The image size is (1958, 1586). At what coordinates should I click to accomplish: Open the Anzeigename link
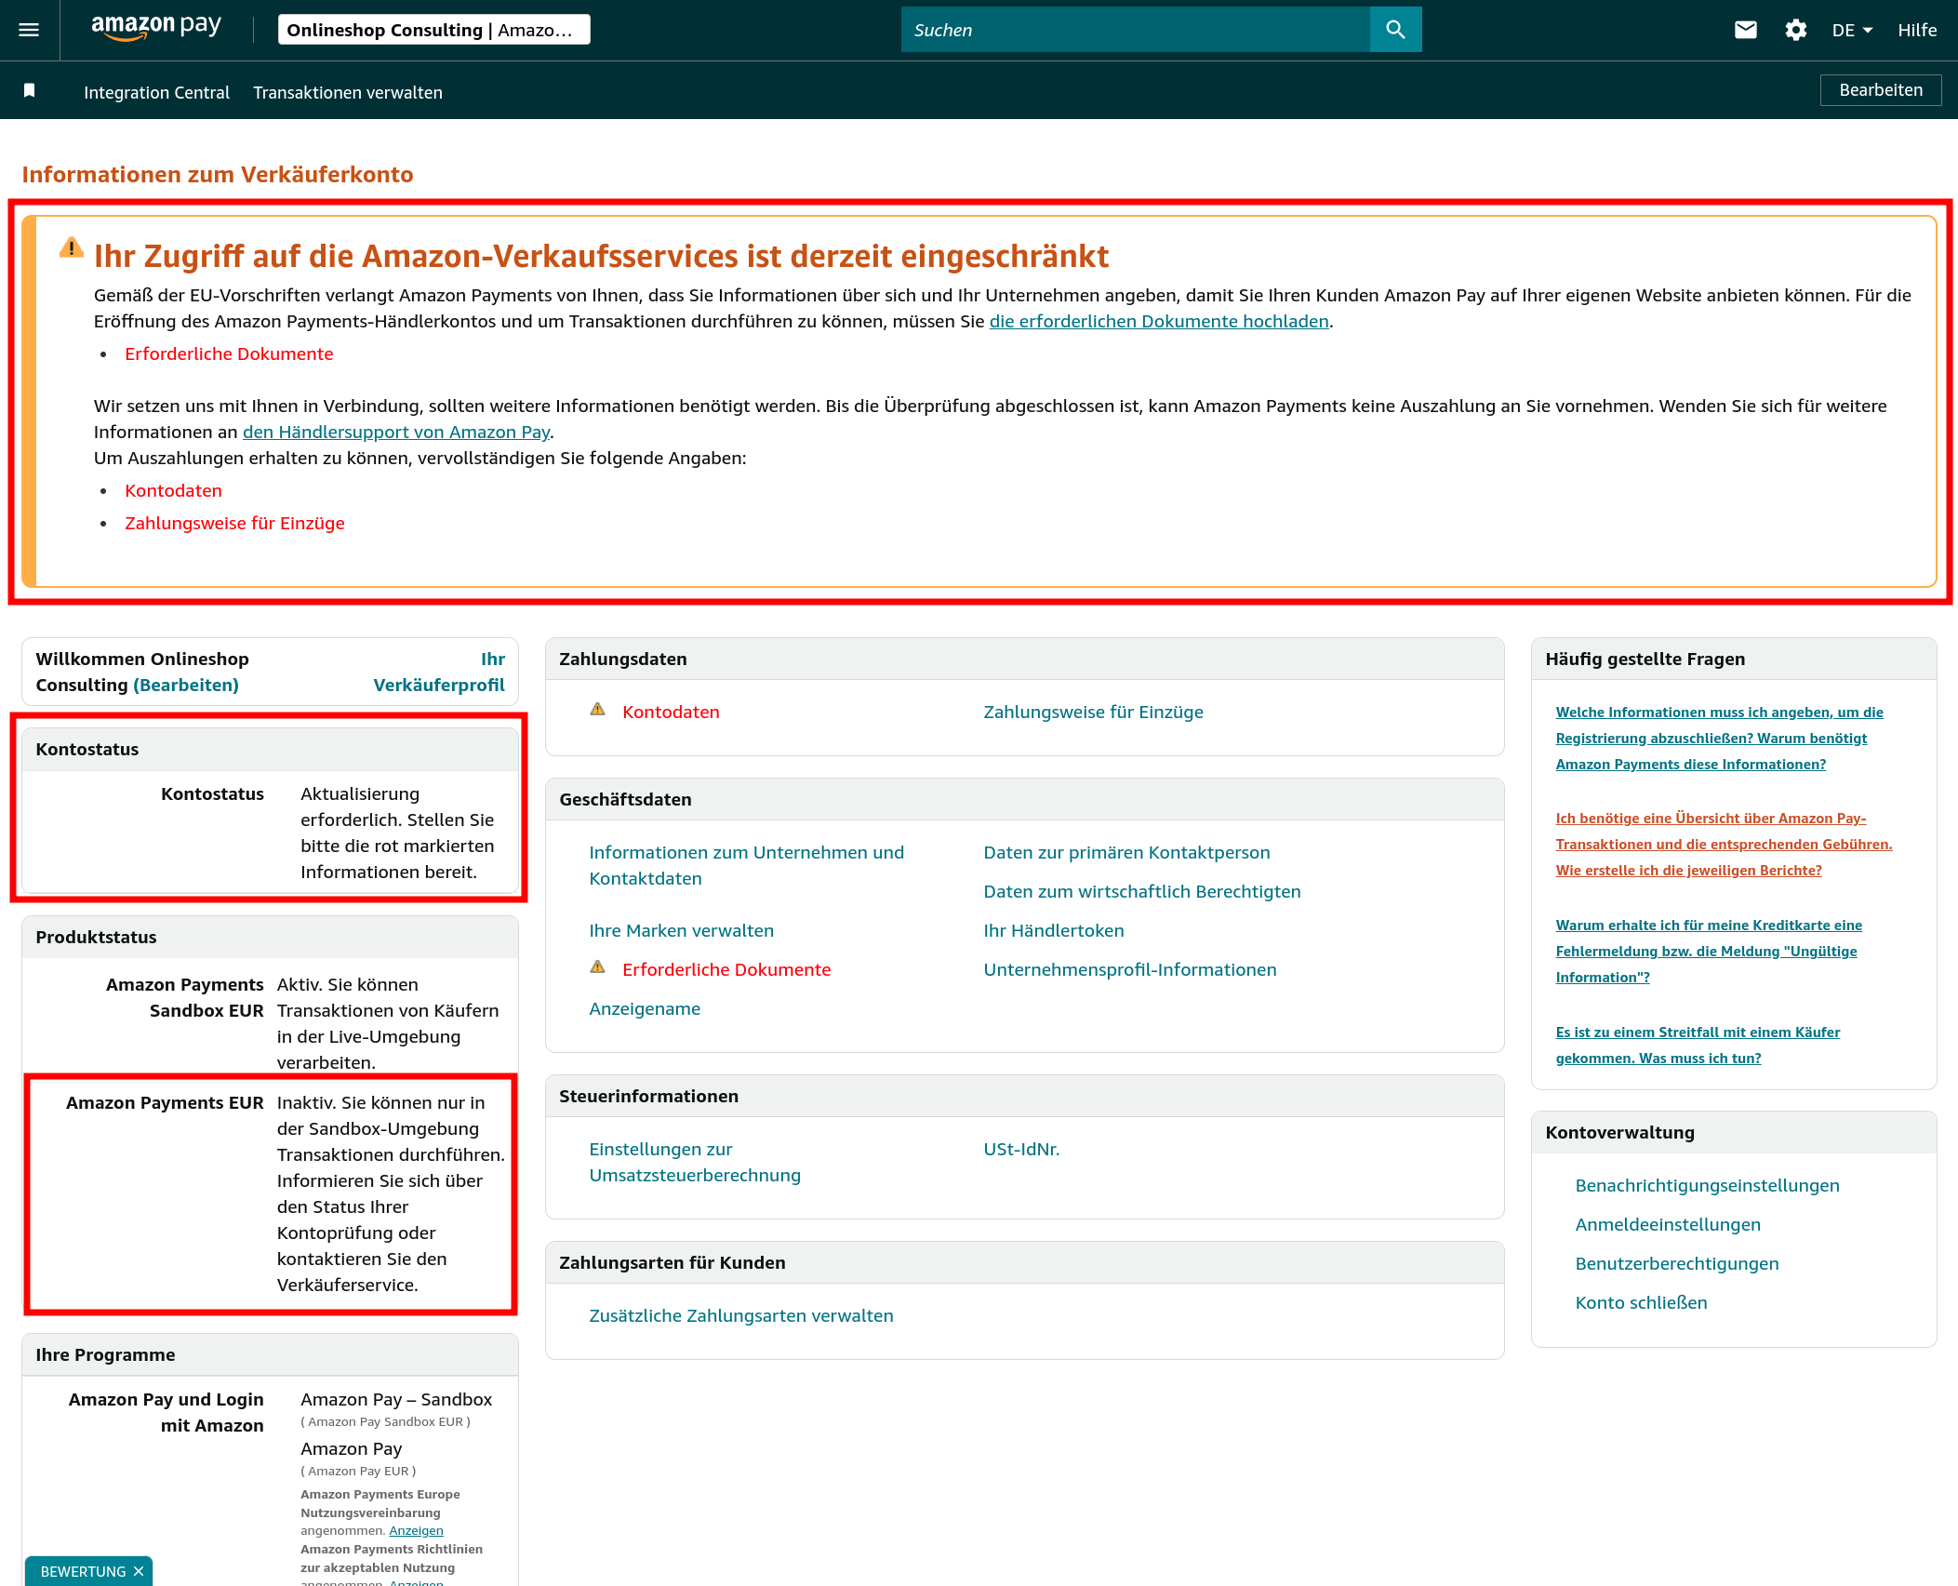pyautogui.click(x=645, y=1008)
